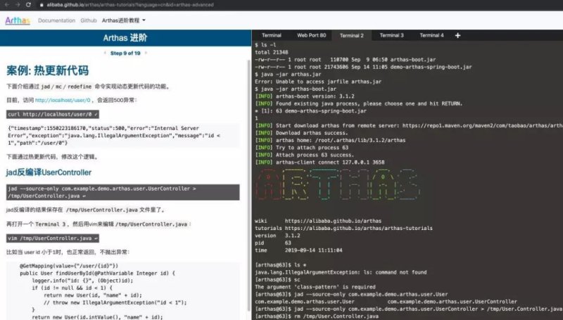Expand the Arthas进阶教程 dropdown
Image resolution: width=563 pixels, height=320 pixels.
[124, 20]
